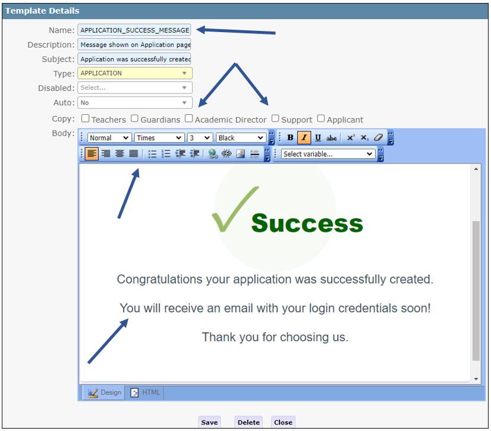The height and width of the screenshot is (431, 491).
Task: Open the Type dropdown showing APPLICATION
Action: [135, 74]
